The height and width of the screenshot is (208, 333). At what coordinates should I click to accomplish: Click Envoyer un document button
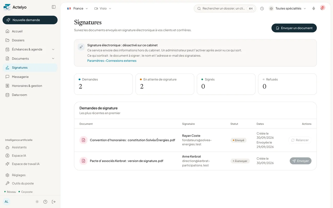pyautogui.click(x=294, y=28)
